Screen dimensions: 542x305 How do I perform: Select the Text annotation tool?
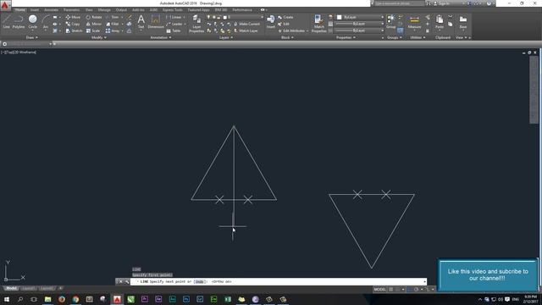[x=141, y=22]
